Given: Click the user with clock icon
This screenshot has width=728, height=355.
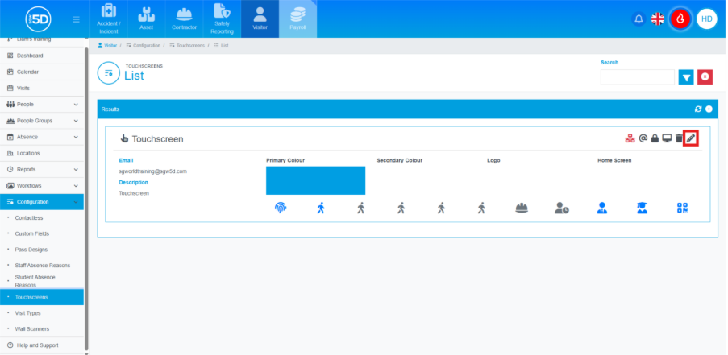Looking at the screenshot, I should pos(562,208).
